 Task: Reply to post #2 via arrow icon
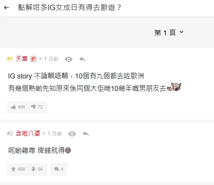(86, 134)
